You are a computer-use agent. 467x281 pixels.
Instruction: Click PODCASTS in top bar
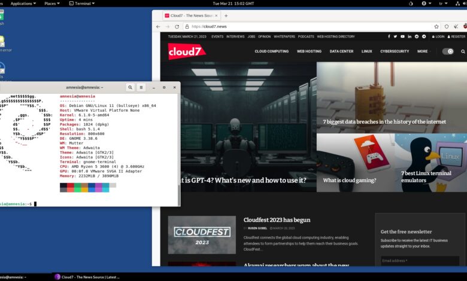[x=306, y=36]
